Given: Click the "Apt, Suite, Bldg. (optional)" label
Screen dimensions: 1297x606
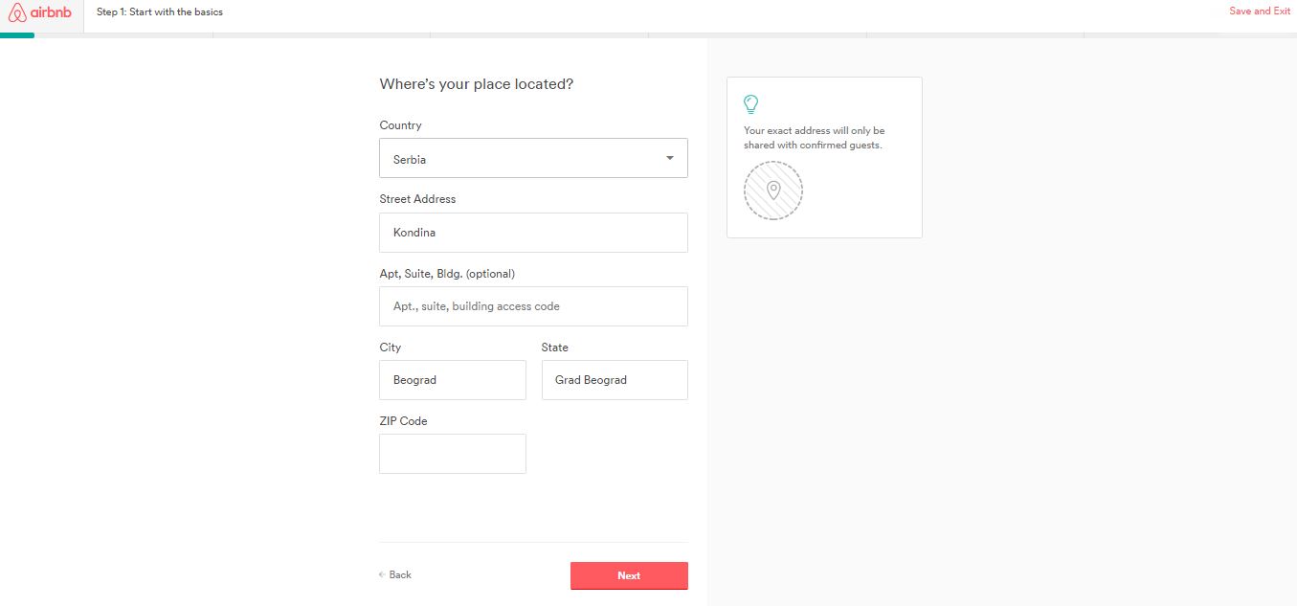Looking at the screenshot, I should click(x=447, y=274).
